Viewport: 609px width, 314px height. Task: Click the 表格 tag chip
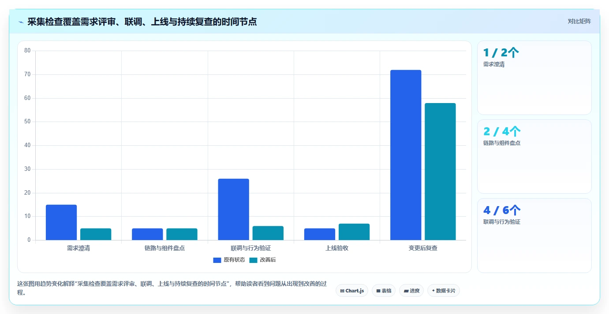(x=384, y=291)
